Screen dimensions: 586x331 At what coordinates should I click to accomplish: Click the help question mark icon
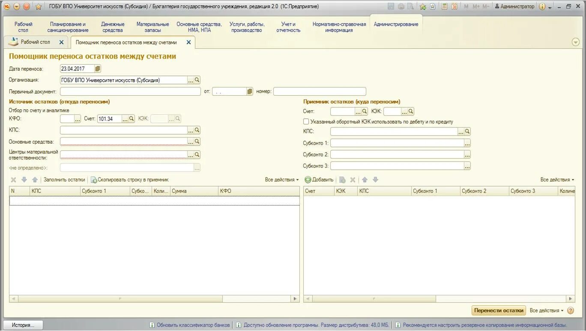(x=571, y=310)
